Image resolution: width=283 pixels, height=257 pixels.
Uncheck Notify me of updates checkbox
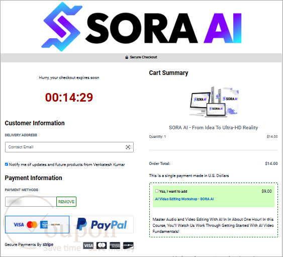(x=7, y=164)
